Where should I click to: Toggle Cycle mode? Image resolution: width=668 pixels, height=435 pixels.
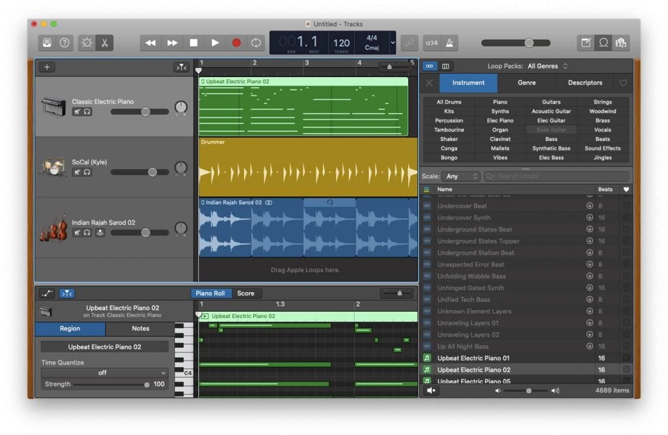pos(256,42)
